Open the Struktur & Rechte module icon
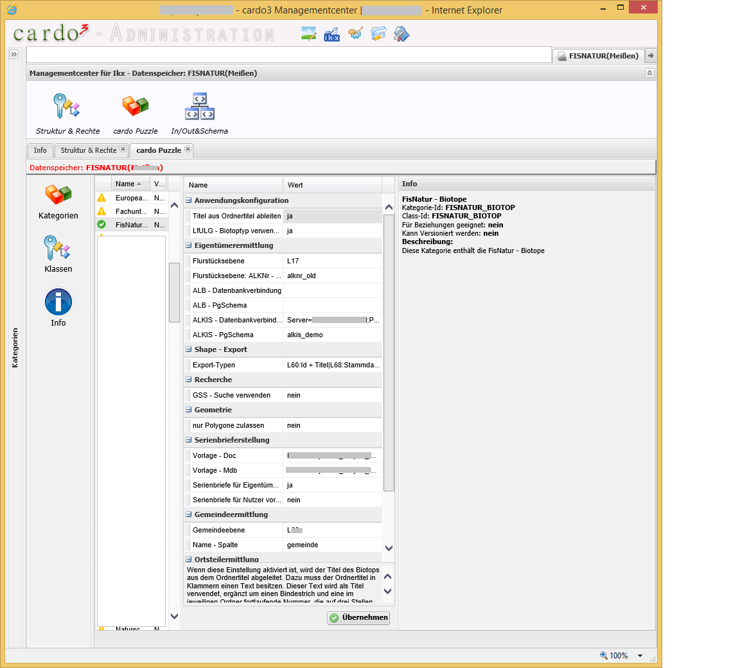The width and height of the screenshot is (740, 668). (67, 107)
